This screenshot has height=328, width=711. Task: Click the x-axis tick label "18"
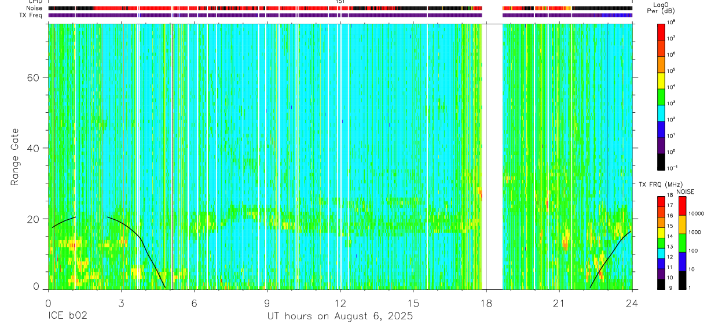(486, 304)
